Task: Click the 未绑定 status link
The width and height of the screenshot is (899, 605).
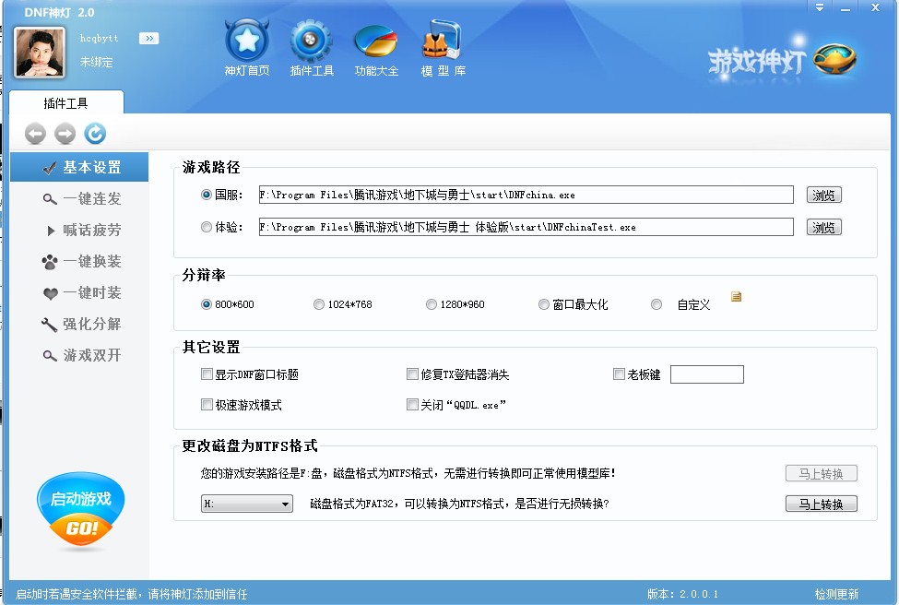Action: pos(96,62)
